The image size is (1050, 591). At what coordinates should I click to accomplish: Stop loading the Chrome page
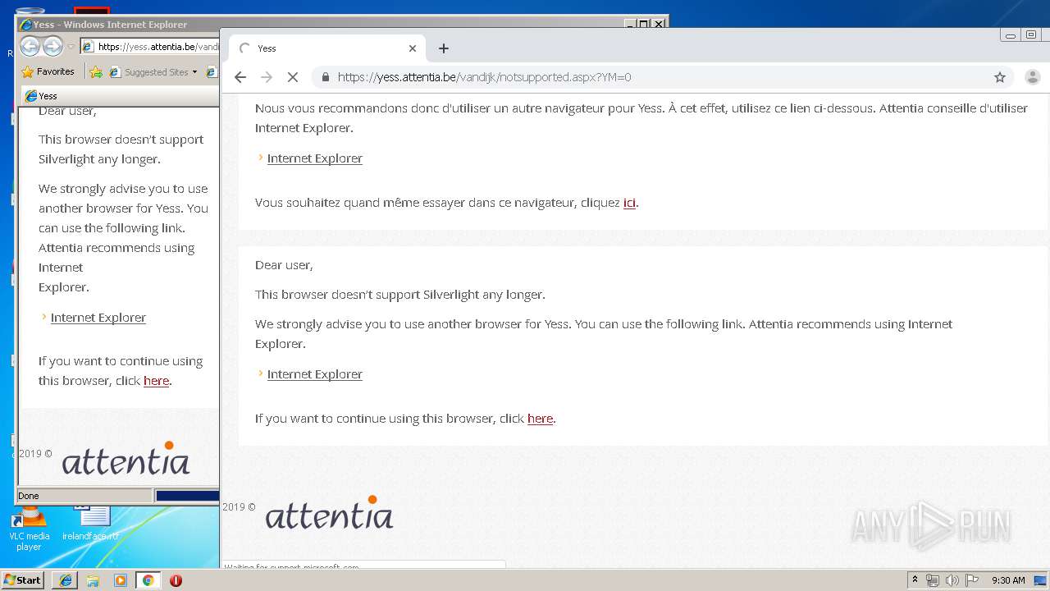292,77
